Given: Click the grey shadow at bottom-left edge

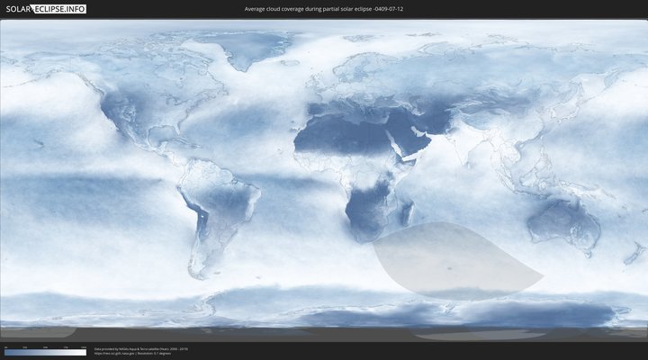Looking at the screenshot, I should (36, 332).
